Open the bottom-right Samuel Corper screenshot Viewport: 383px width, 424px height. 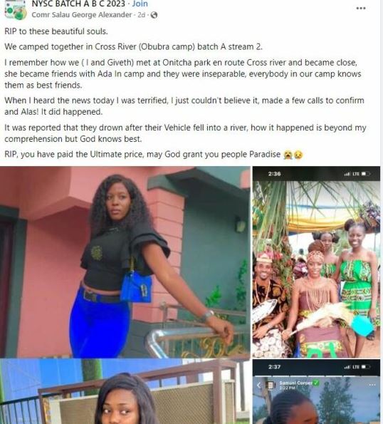click(x=316, y=391)
